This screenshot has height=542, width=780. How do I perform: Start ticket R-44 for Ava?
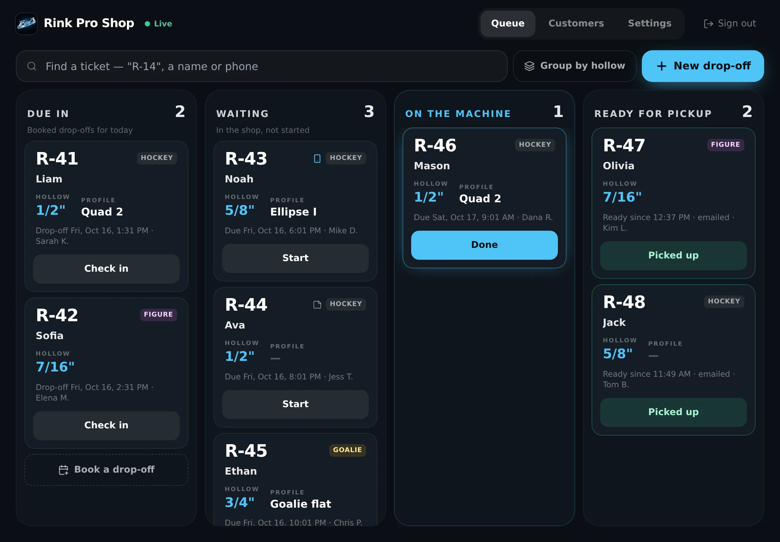click(295, 404)
